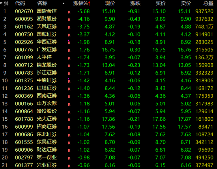This screenshot has width=217, height=169.
Task: Open the dropdown triangle in the header corner
Action: (x=2, y=3)
